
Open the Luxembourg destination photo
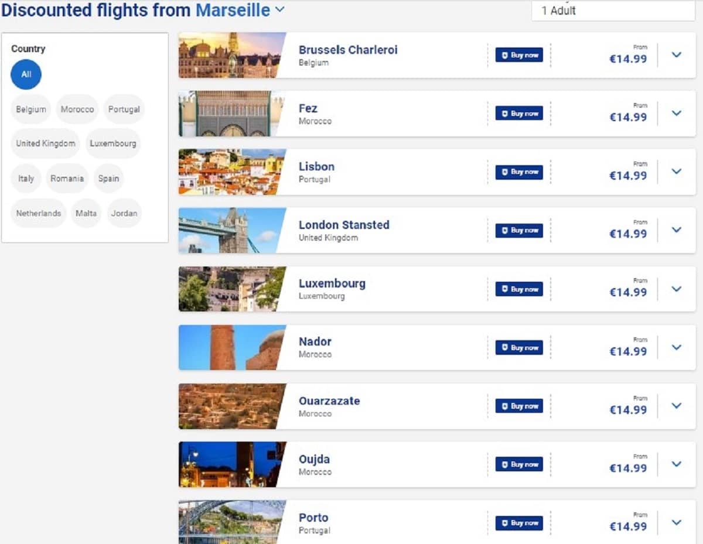[232, 289]
